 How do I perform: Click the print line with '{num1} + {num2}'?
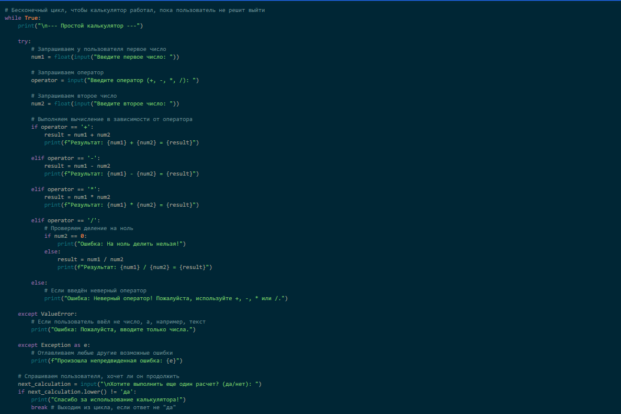coord(122,143)
